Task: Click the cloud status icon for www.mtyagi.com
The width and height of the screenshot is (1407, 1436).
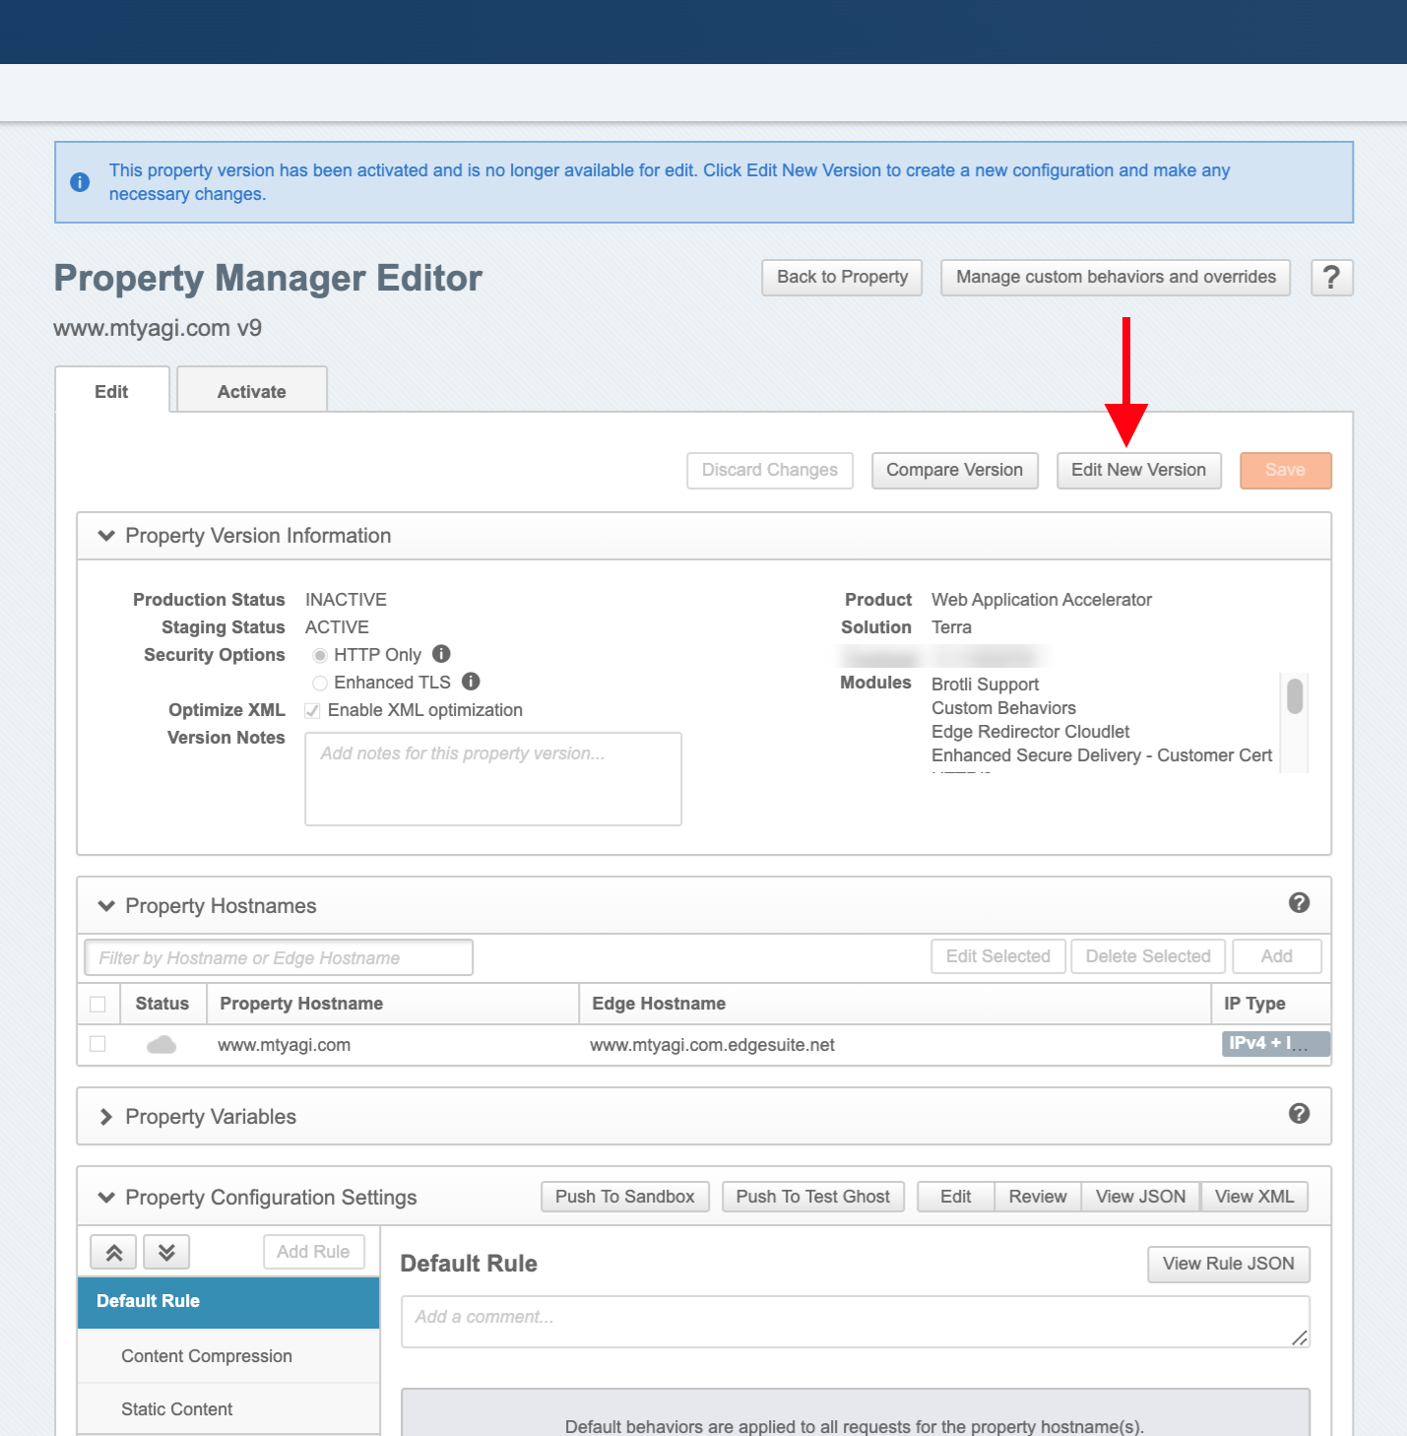Action: click(161, 1044)
